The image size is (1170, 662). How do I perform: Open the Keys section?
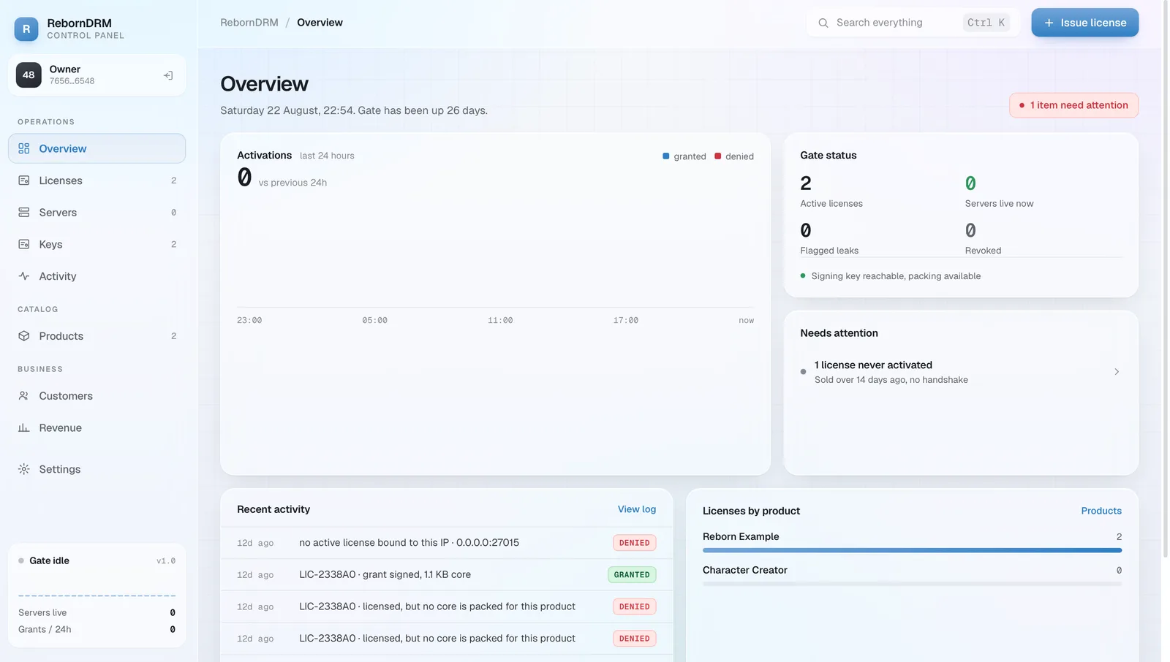97,244
